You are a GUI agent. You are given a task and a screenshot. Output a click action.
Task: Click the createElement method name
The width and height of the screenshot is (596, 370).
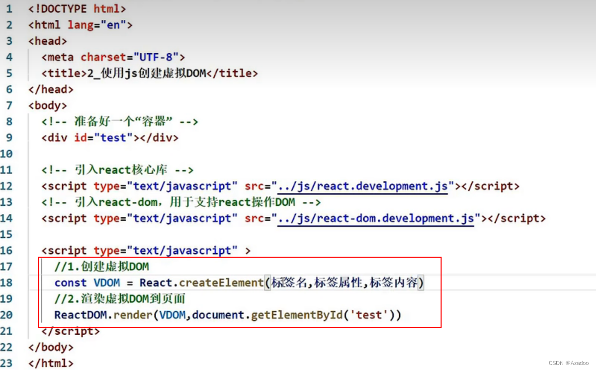tap(221, 282)
